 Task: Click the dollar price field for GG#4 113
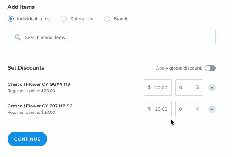pos(158,88)
